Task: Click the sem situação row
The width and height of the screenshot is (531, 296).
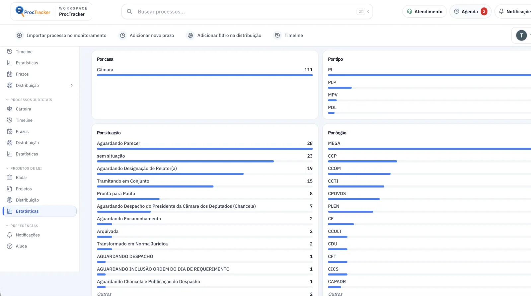Action: pos(205,158)
